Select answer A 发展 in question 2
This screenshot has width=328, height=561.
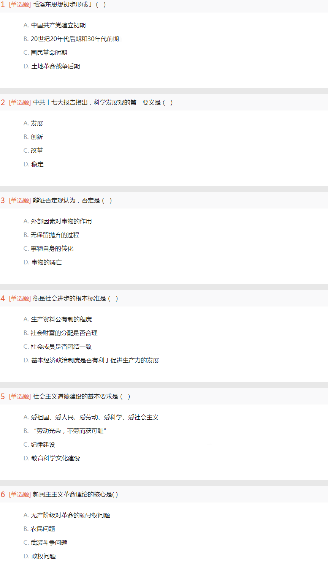(33, 123)
